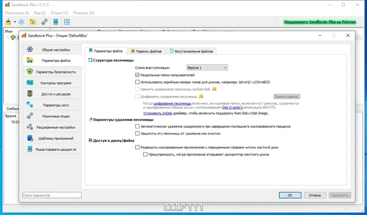Click the Установить ImDisk link
367x215 pixels.
click(157, 113)
